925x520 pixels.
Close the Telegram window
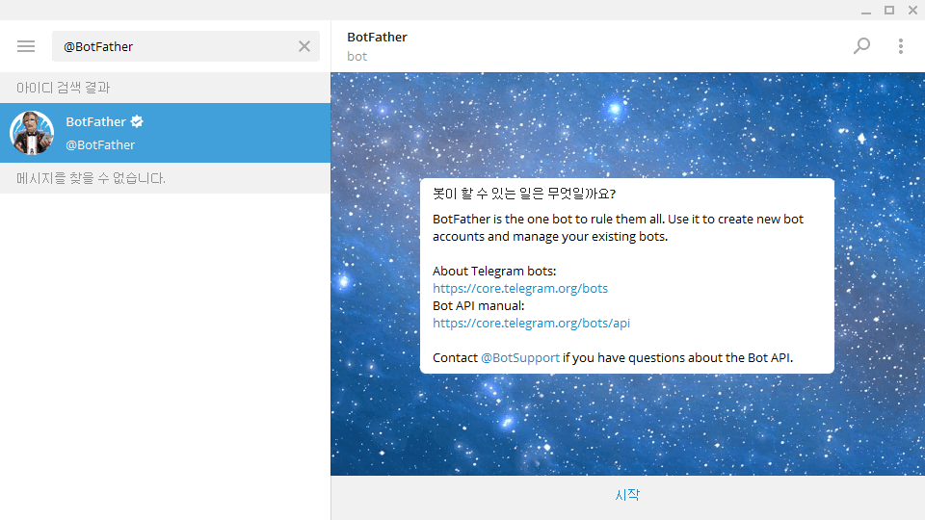[912, 11]
